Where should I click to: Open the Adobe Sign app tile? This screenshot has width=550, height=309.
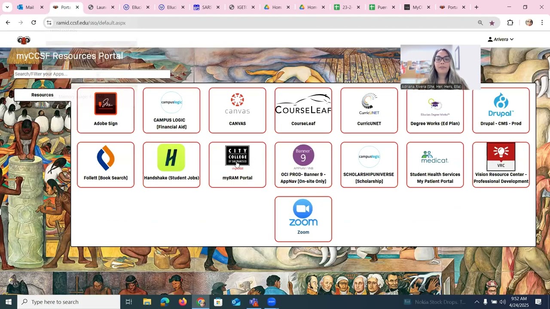[x=106, y=111]
